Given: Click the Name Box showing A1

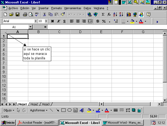Looking at the screenshot, I should pos(14,27).
